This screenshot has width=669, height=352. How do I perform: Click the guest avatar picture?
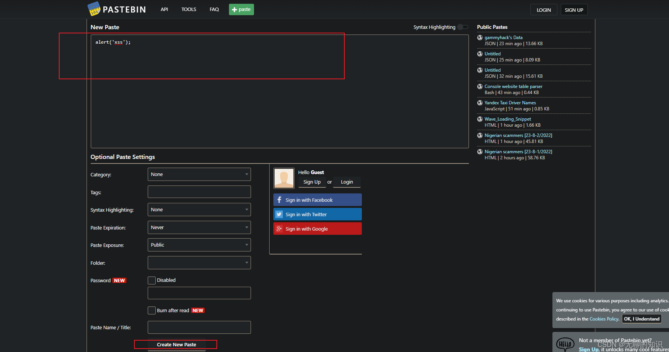click(284, 178)
